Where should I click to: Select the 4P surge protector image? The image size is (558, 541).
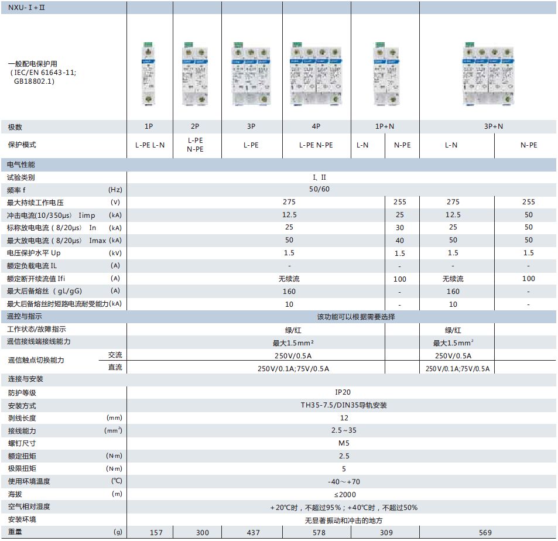point(316,74)
